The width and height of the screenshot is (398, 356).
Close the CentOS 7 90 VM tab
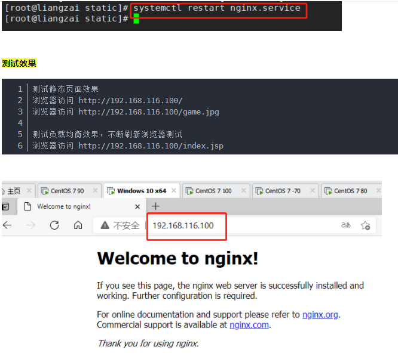tap(95, 190)
